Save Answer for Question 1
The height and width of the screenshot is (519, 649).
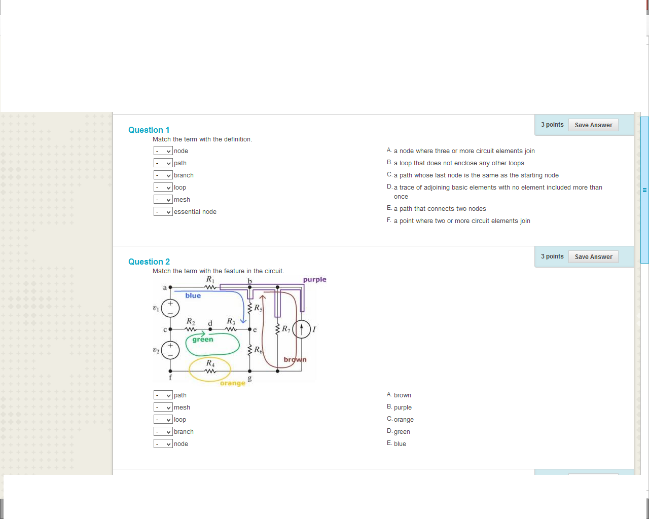(593, 125)
